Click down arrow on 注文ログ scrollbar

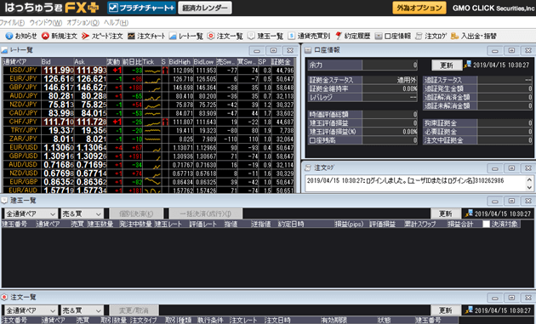(x=529, y=187)
